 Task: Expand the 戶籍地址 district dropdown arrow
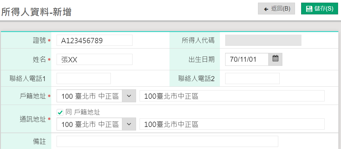point(129,96)
